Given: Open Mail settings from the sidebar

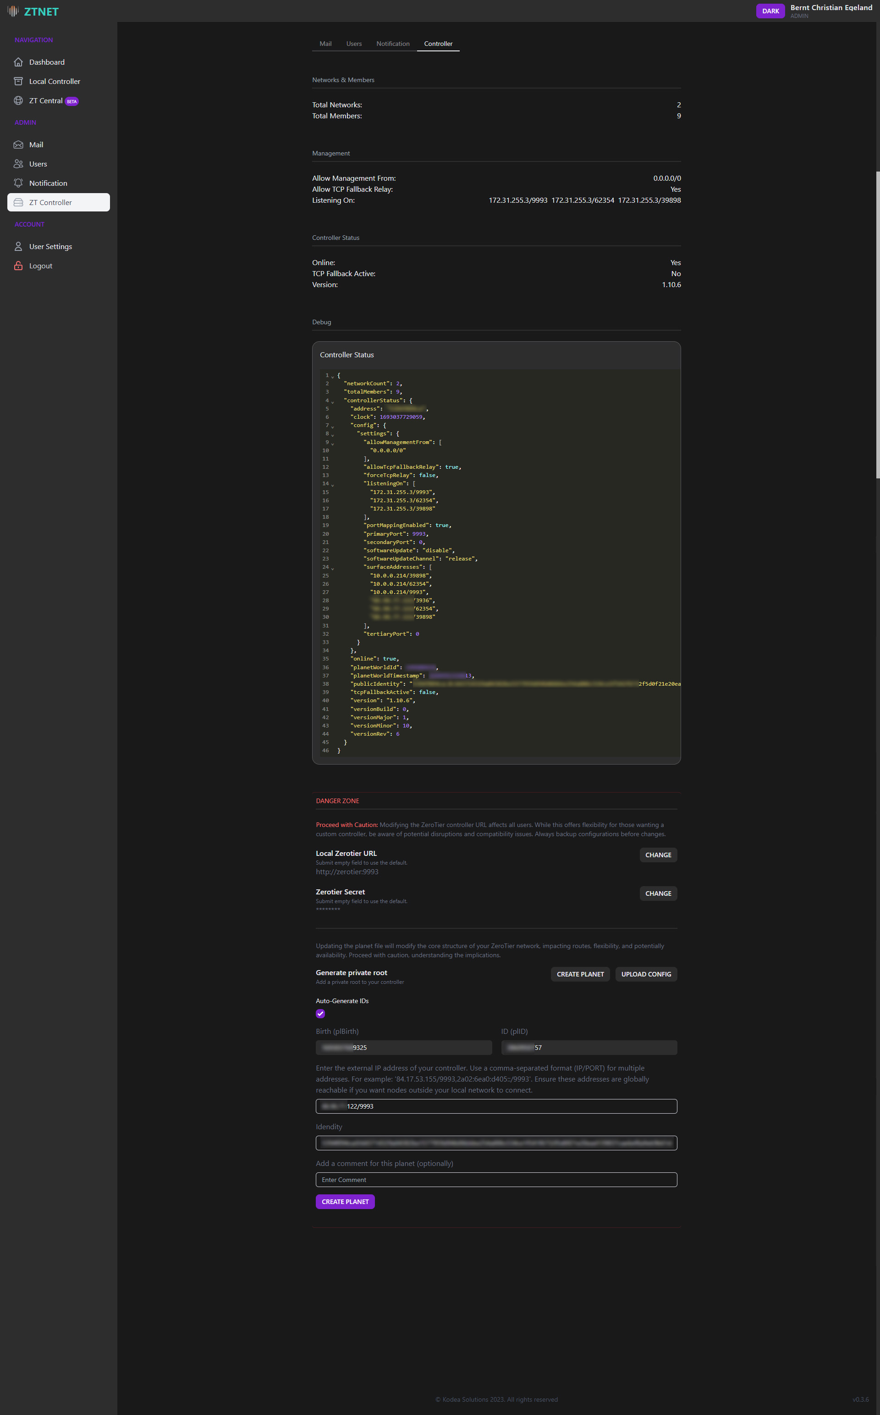Looking at the screenshot, I should [x=36, y=144].
